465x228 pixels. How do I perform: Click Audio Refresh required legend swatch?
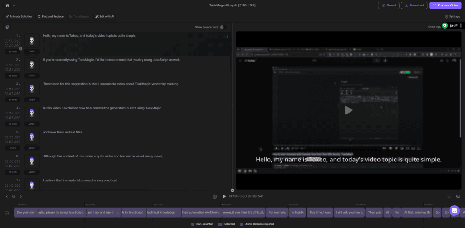[x=242, y=224]
